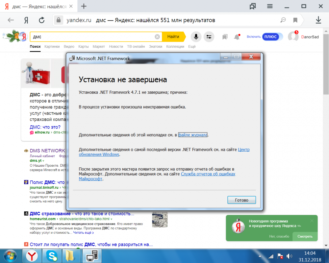This screenshot has height=263, width=329.
Task: Close the .NET Framework dialog
Action: (x=251, y=57)
